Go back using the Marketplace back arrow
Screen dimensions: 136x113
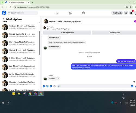4,19
